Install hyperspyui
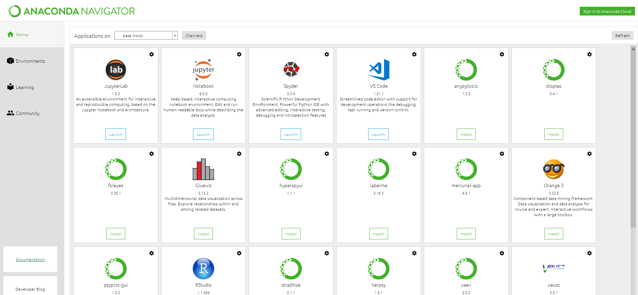The height and width of the screenshot is (295, 638). tap(291, 234)
